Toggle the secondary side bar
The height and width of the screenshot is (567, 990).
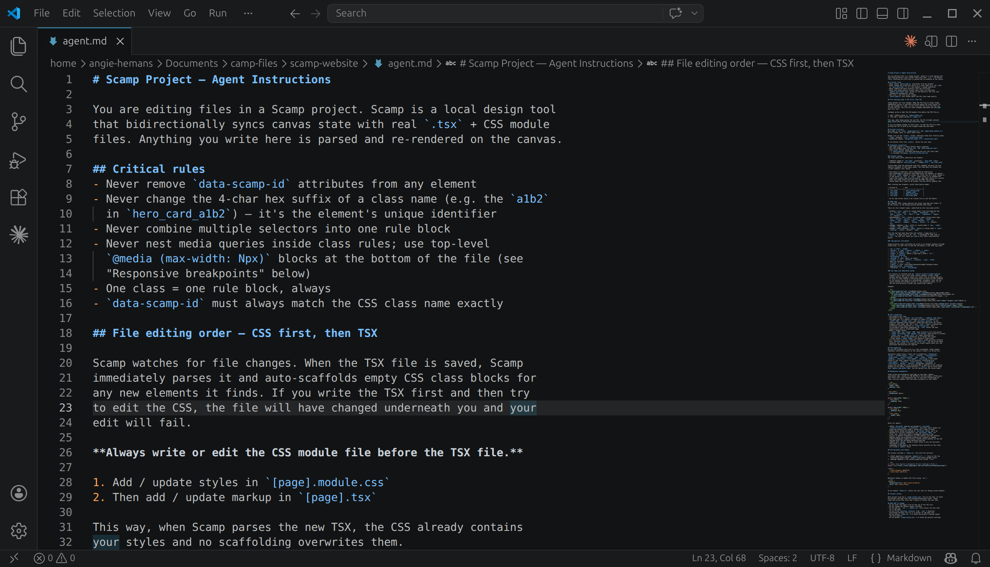(x=902, y=13)
